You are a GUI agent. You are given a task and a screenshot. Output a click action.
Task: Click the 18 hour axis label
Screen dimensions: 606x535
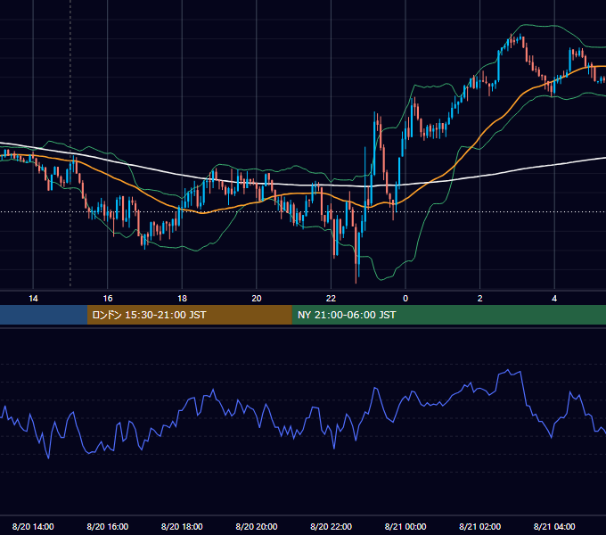[182, 299]
